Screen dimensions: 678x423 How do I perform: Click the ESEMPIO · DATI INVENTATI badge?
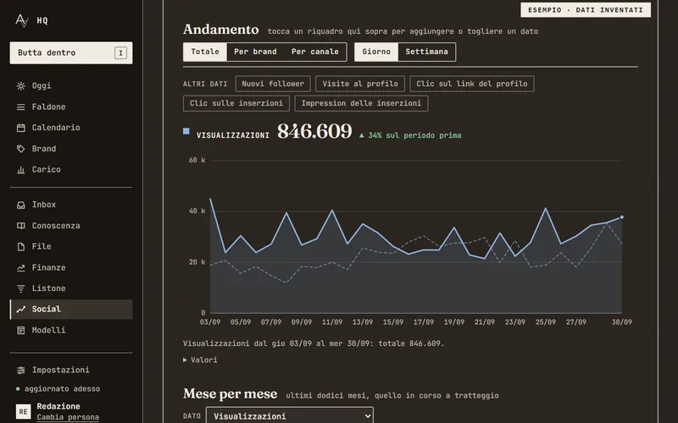(x=586, y=10)
